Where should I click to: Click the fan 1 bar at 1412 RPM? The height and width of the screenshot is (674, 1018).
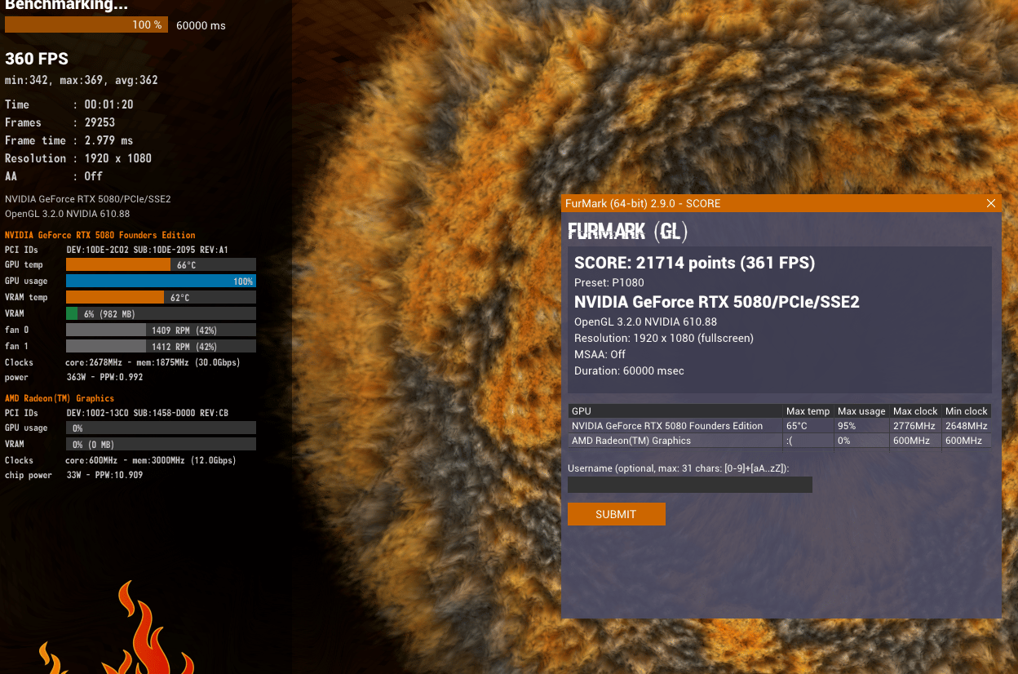(161, 346)
